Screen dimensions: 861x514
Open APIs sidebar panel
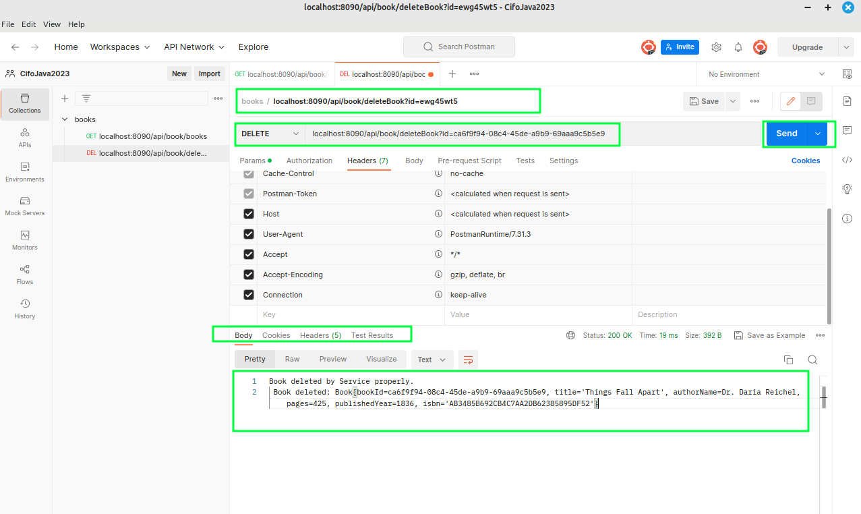pyautogui.click(x=25, y=138)
